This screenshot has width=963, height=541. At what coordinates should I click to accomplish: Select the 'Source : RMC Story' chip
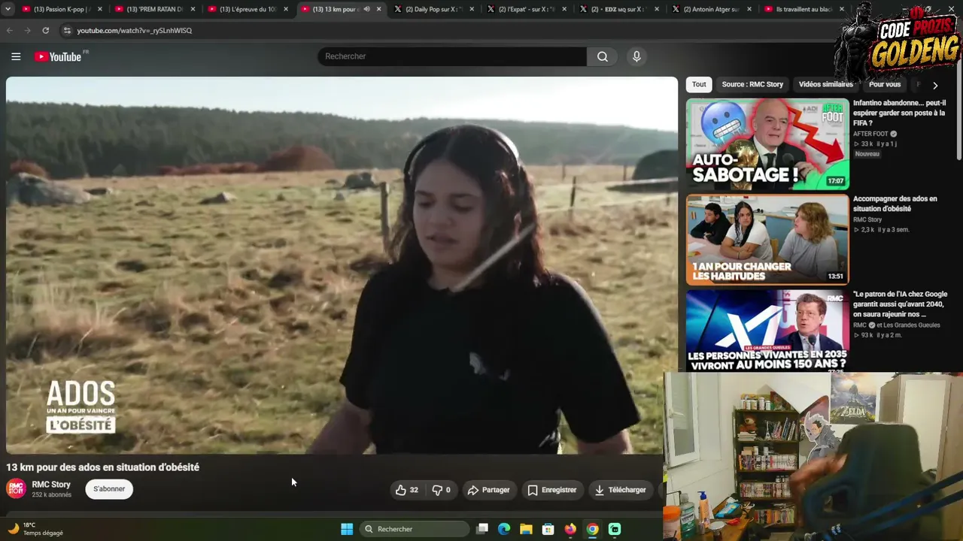[x=752, y=85]
